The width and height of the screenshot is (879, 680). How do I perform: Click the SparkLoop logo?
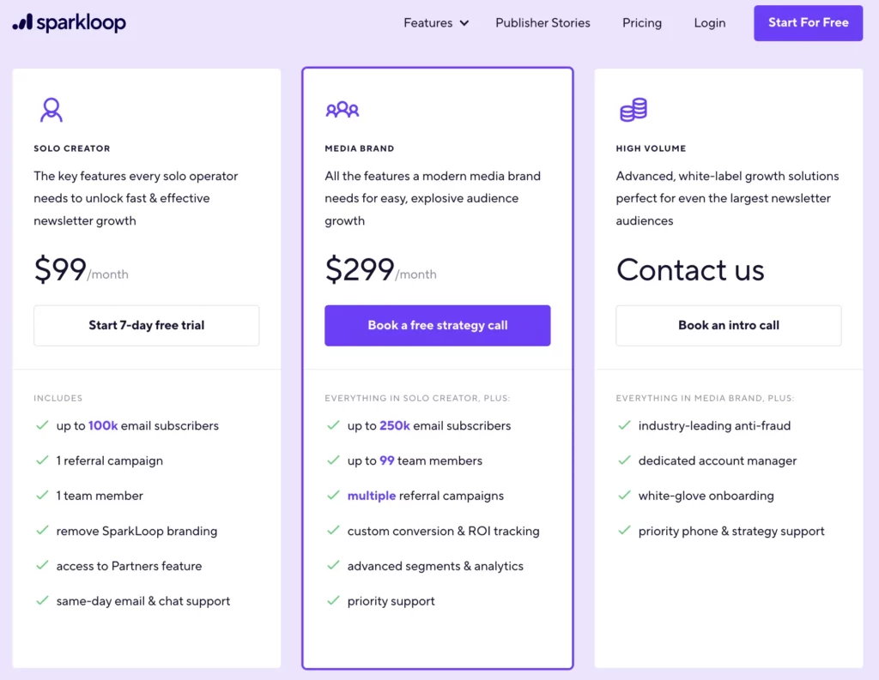pos(69,23)
